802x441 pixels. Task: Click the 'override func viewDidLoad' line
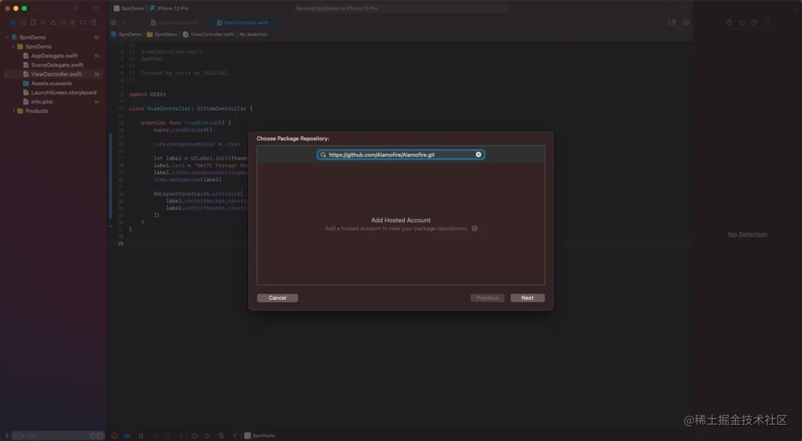186,123
